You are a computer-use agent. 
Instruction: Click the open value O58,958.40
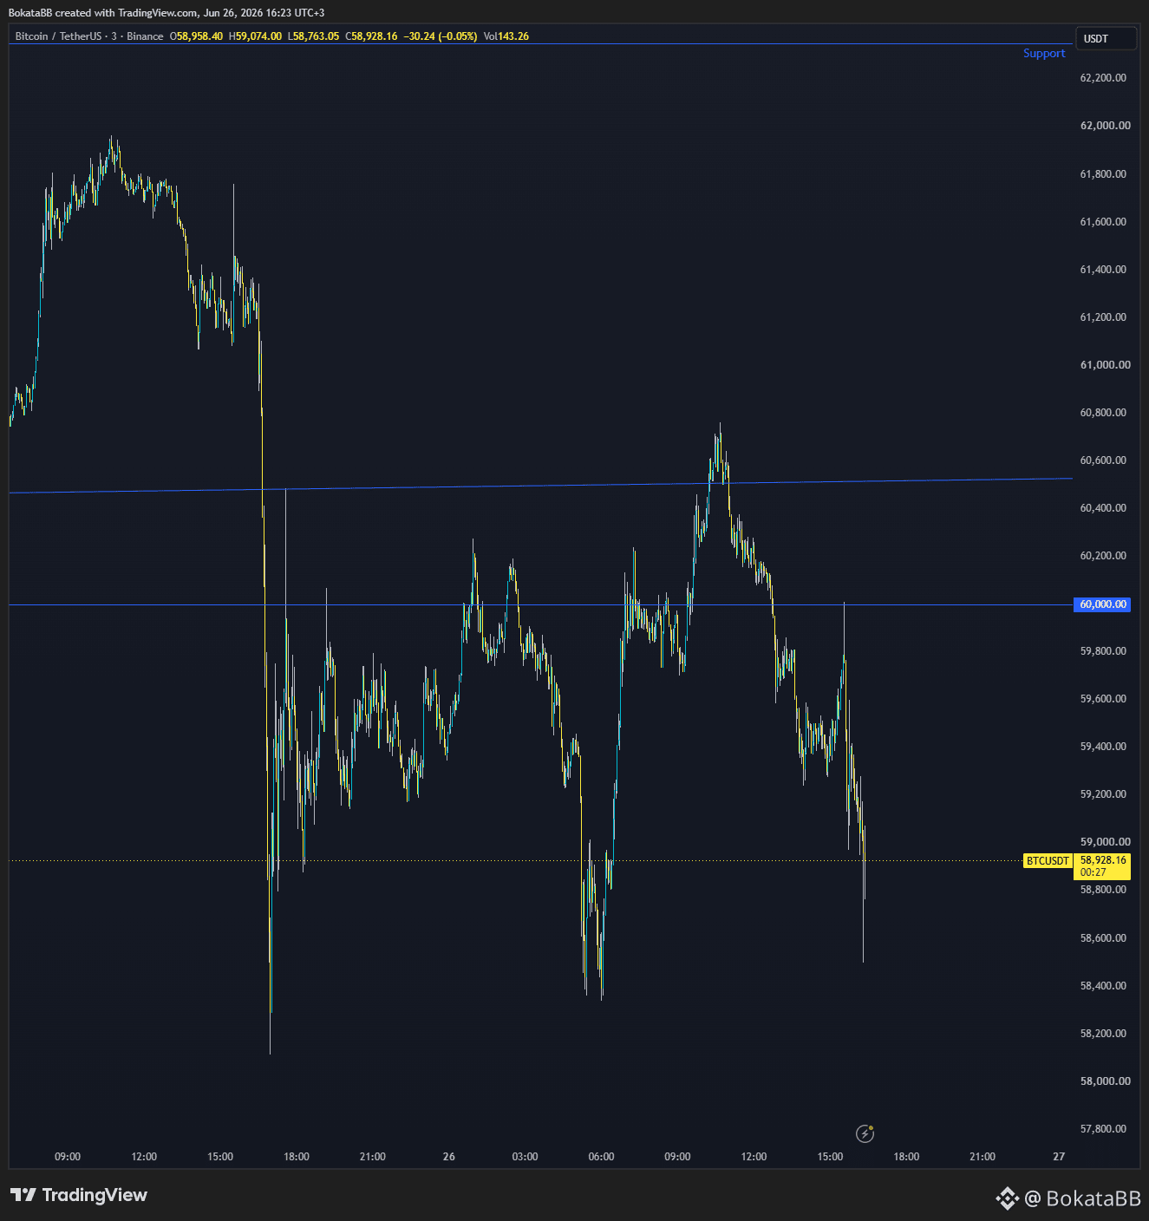(x=196, y=36)
